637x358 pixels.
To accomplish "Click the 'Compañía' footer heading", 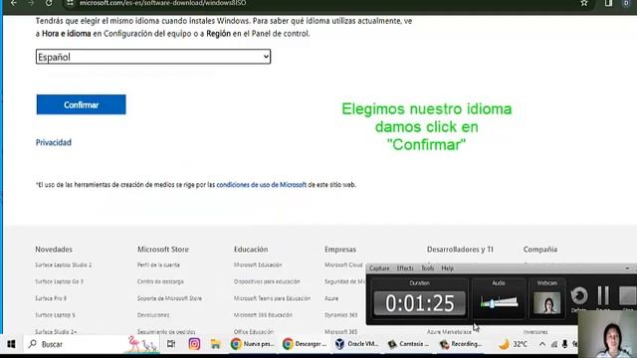I will (x=540, y=250).
